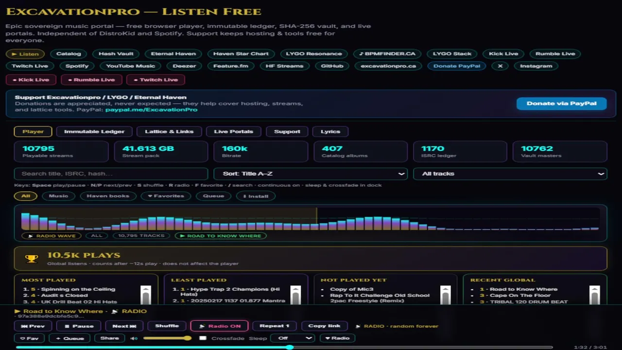Screen dimensions: 622x350
Task: Open the Sleep timer Off dropdown
Action: (293, 338)
